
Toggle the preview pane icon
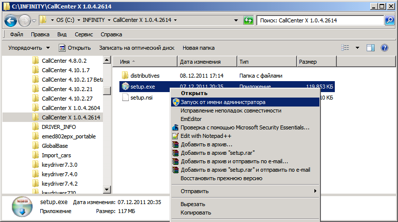[x=371, y=48]
